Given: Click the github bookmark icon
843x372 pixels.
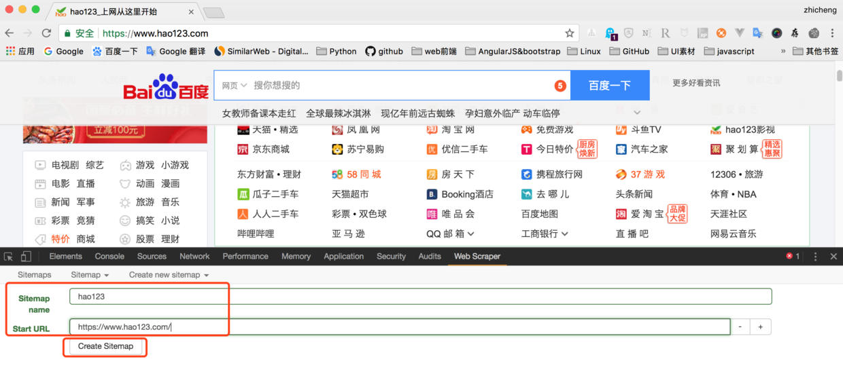Looking at the screenshot, I should (x=371, y=51).
